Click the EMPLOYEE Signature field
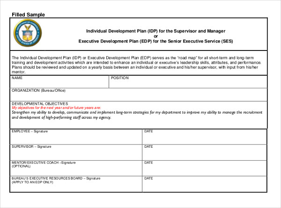Screen dimensions: 281x208 click(x=76, y=137)
